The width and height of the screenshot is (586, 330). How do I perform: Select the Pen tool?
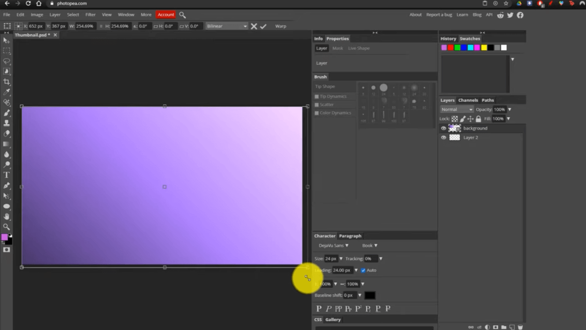(7, 186)
